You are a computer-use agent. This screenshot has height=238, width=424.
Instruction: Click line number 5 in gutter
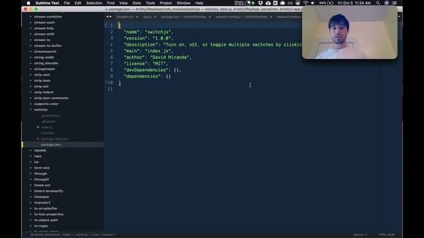[111, 51]
